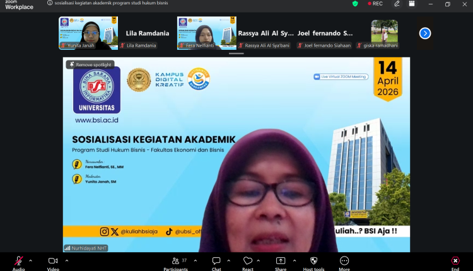This screenshot has width=473, height=271.
Task: Click muted mic icon on Yunita Janah
Action: coord(63,45)
